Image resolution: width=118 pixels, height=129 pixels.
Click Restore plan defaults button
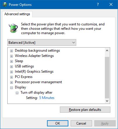click(85, 110)
